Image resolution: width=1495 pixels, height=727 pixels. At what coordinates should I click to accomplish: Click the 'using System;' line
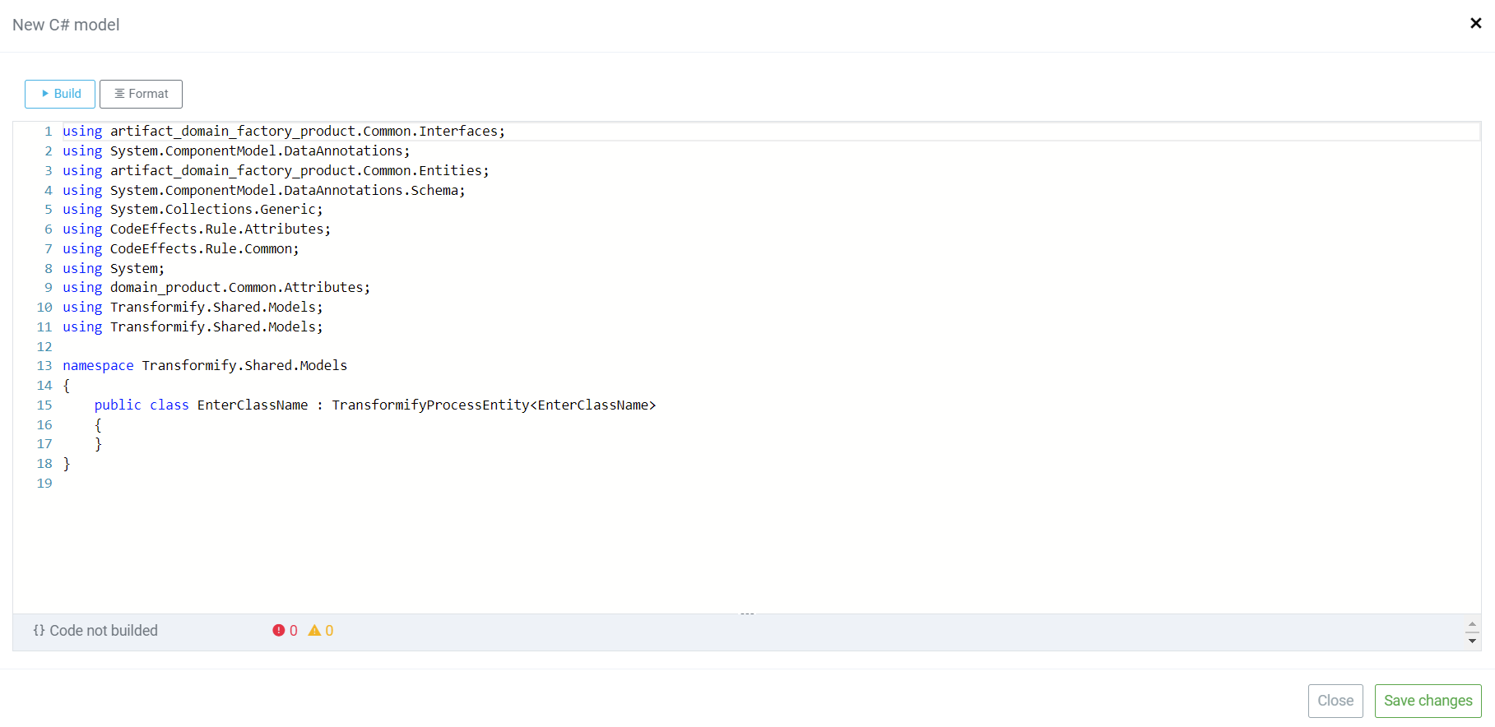pos(114,269)
